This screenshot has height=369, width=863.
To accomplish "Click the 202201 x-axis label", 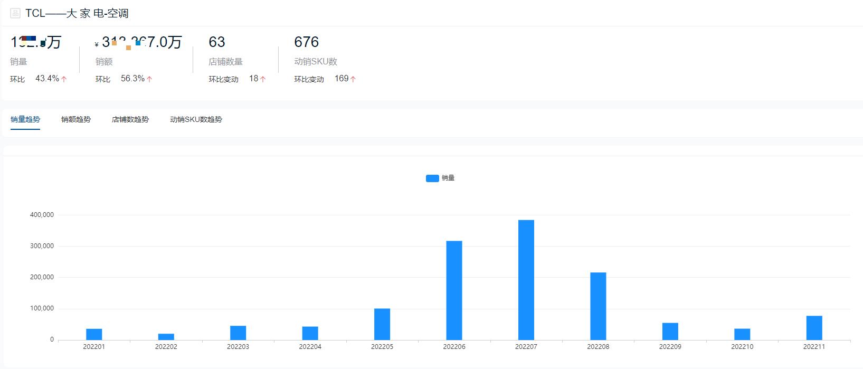I will pyautogui.click(x=94, y=347).
